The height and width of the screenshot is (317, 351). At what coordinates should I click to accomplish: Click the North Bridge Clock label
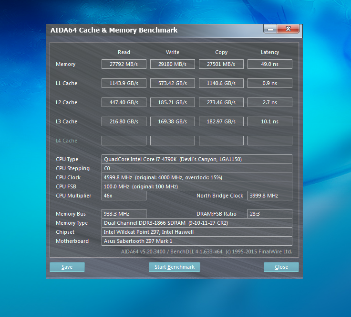219,196
